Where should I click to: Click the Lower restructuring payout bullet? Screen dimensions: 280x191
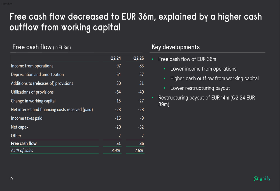point(200,88)
